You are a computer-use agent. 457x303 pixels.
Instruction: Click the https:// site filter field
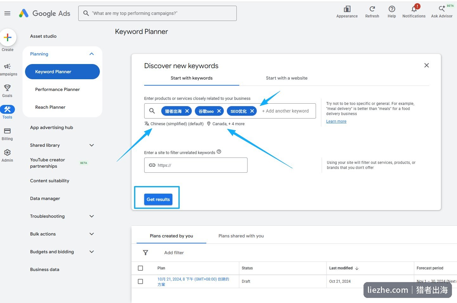(x=196, y=165)
